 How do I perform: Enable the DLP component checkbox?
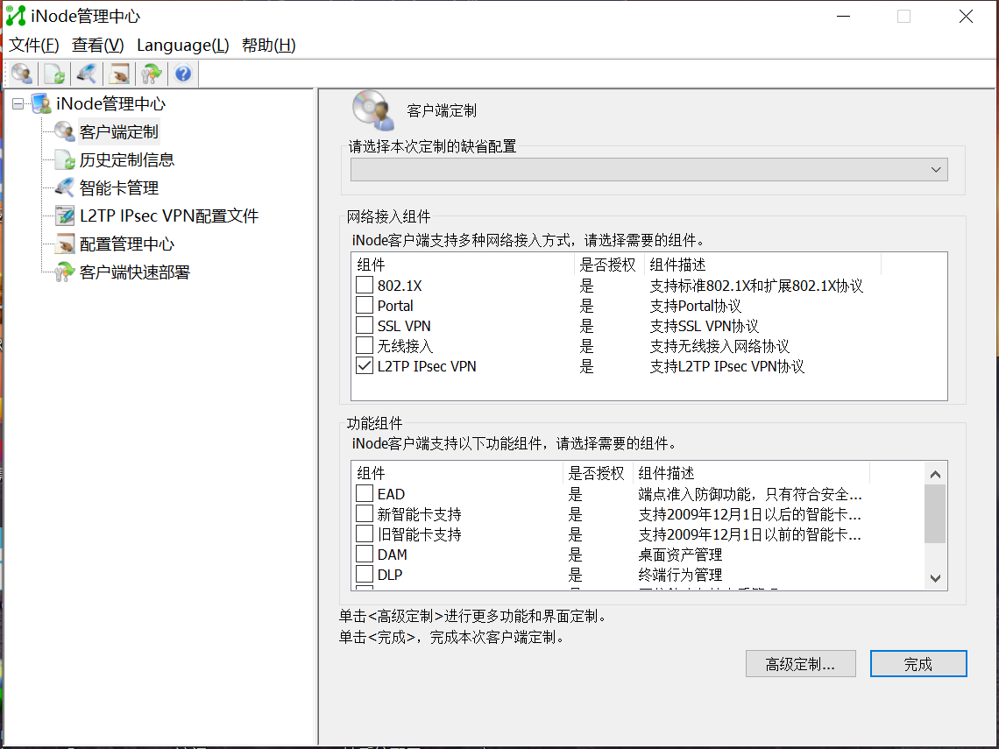(365, 574)
